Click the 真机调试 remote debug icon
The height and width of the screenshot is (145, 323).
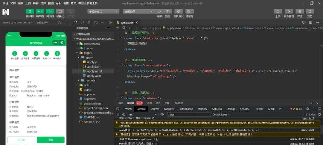(179, 12)
